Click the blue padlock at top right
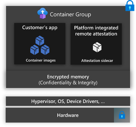The image size is (136, 127). coord(130,5)
